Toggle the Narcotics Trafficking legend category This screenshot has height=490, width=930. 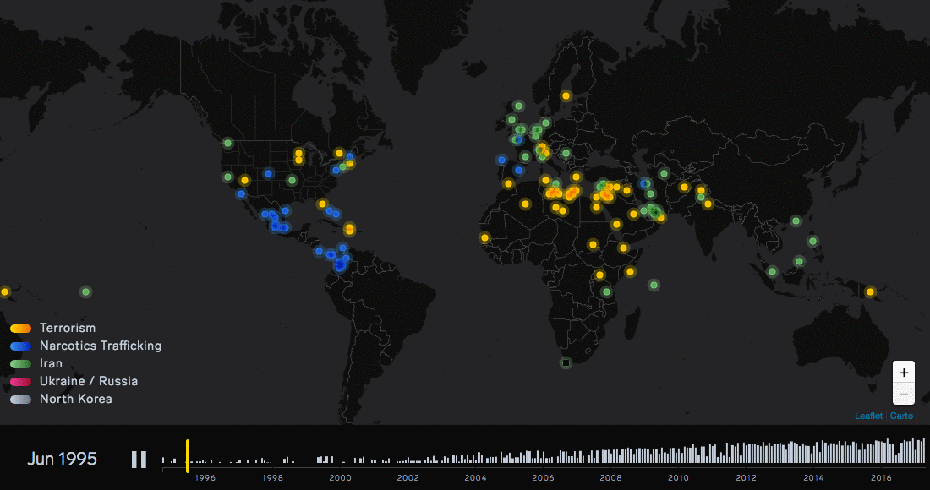click(x=100, y=346)
